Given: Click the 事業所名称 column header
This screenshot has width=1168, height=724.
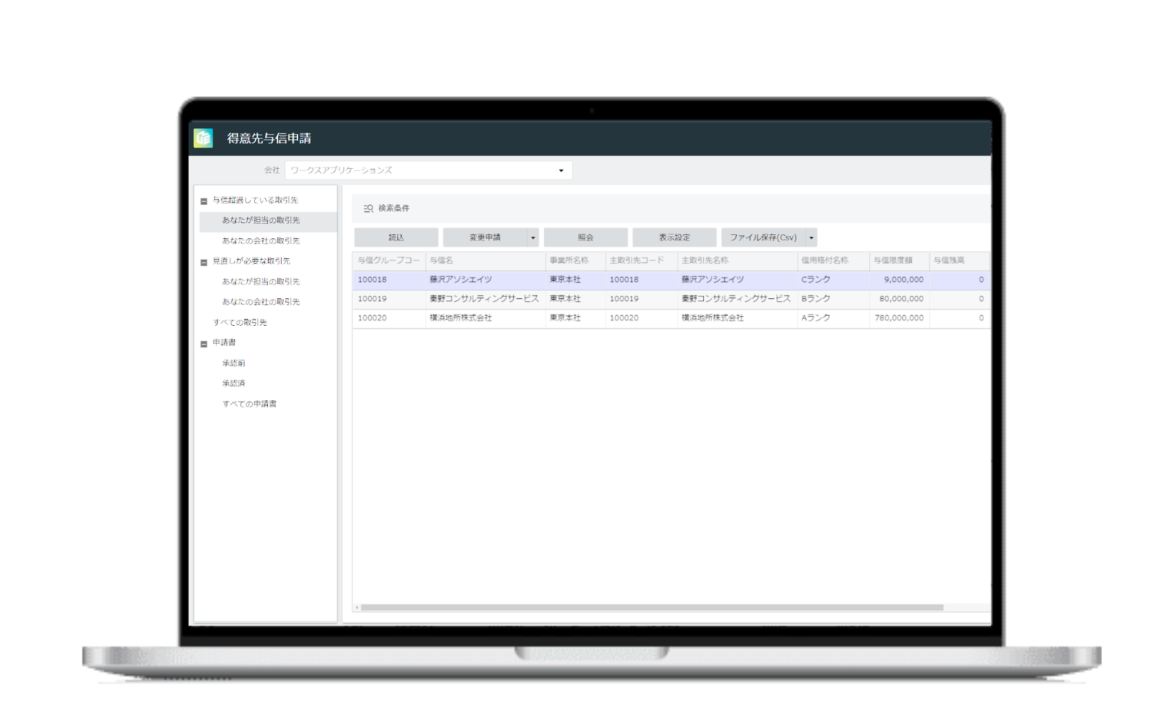Looking at the screenshot, I should (x=576, y=260).
